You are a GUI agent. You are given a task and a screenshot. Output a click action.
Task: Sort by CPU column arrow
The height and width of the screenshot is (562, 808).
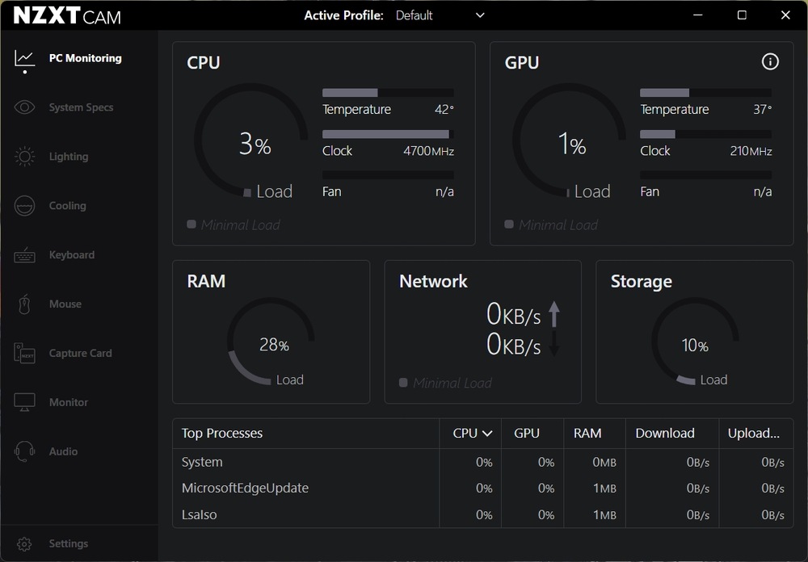point(487,434)
